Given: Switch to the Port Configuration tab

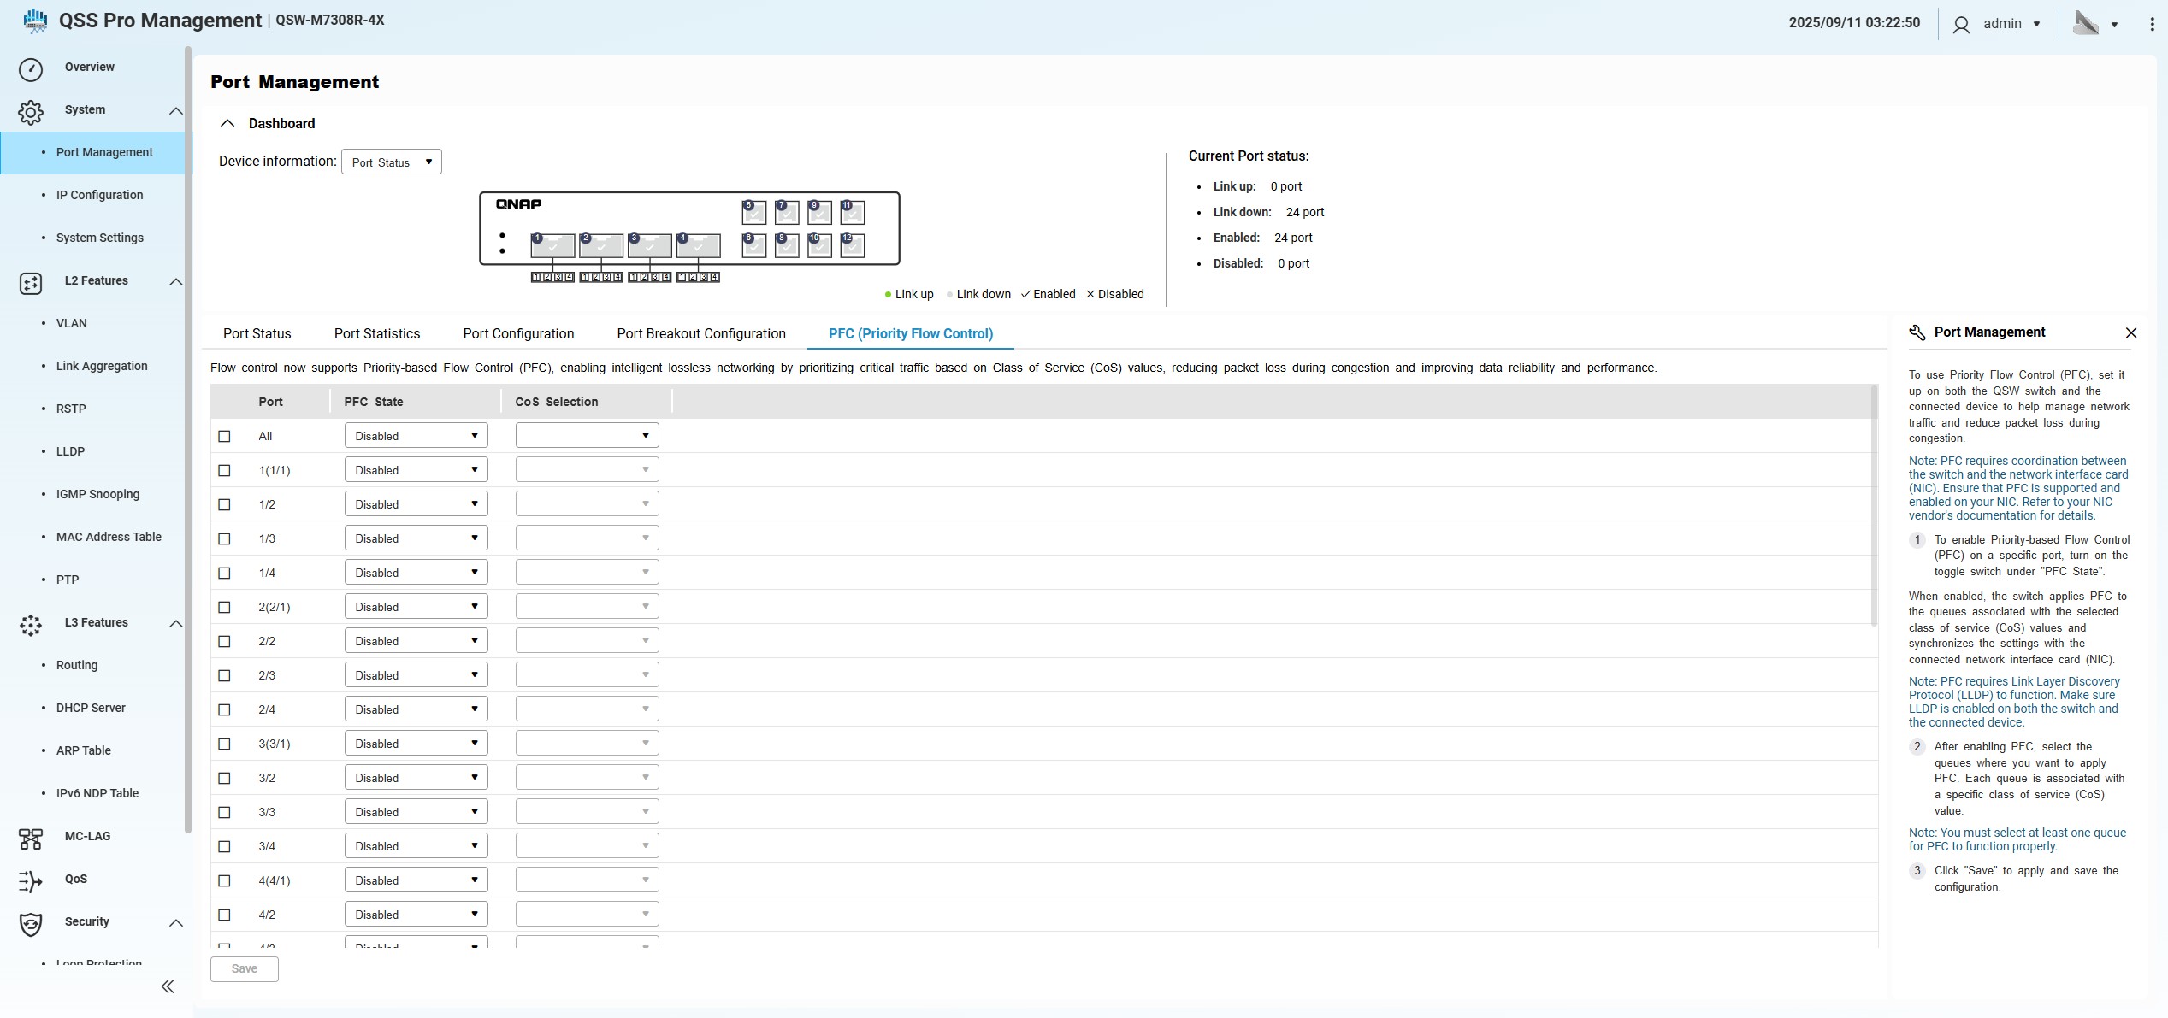Looking at the screenshot, I should [x=518, y=333].
